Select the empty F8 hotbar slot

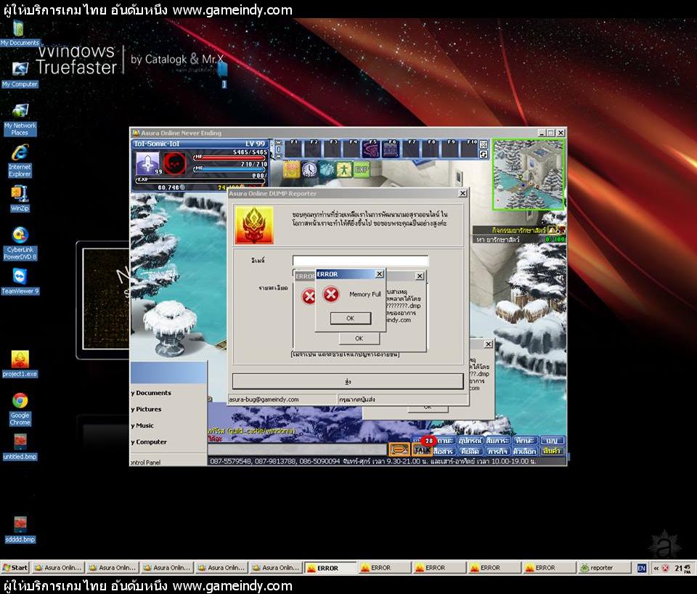(x=430, y=149)
